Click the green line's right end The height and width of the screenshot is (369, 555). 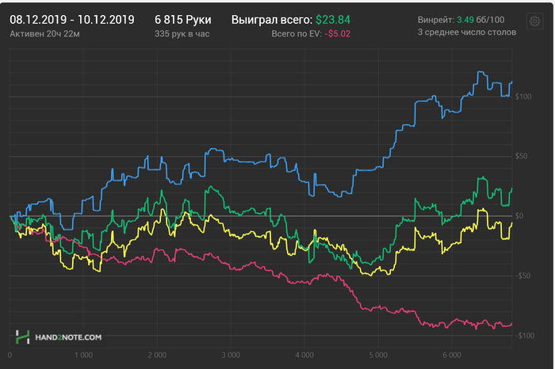tap(512, 188)
